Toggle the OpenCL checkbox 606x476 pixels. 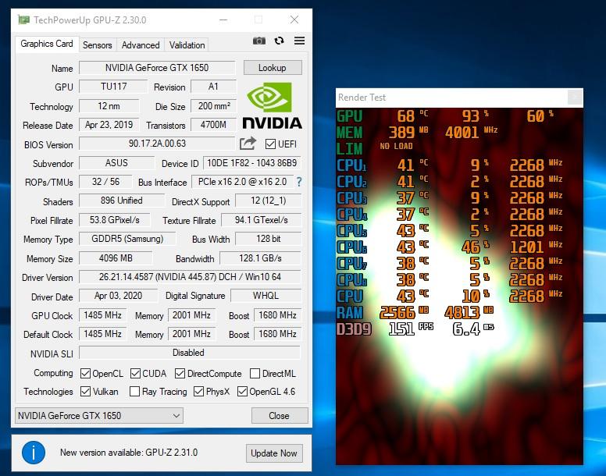point(85,373)
